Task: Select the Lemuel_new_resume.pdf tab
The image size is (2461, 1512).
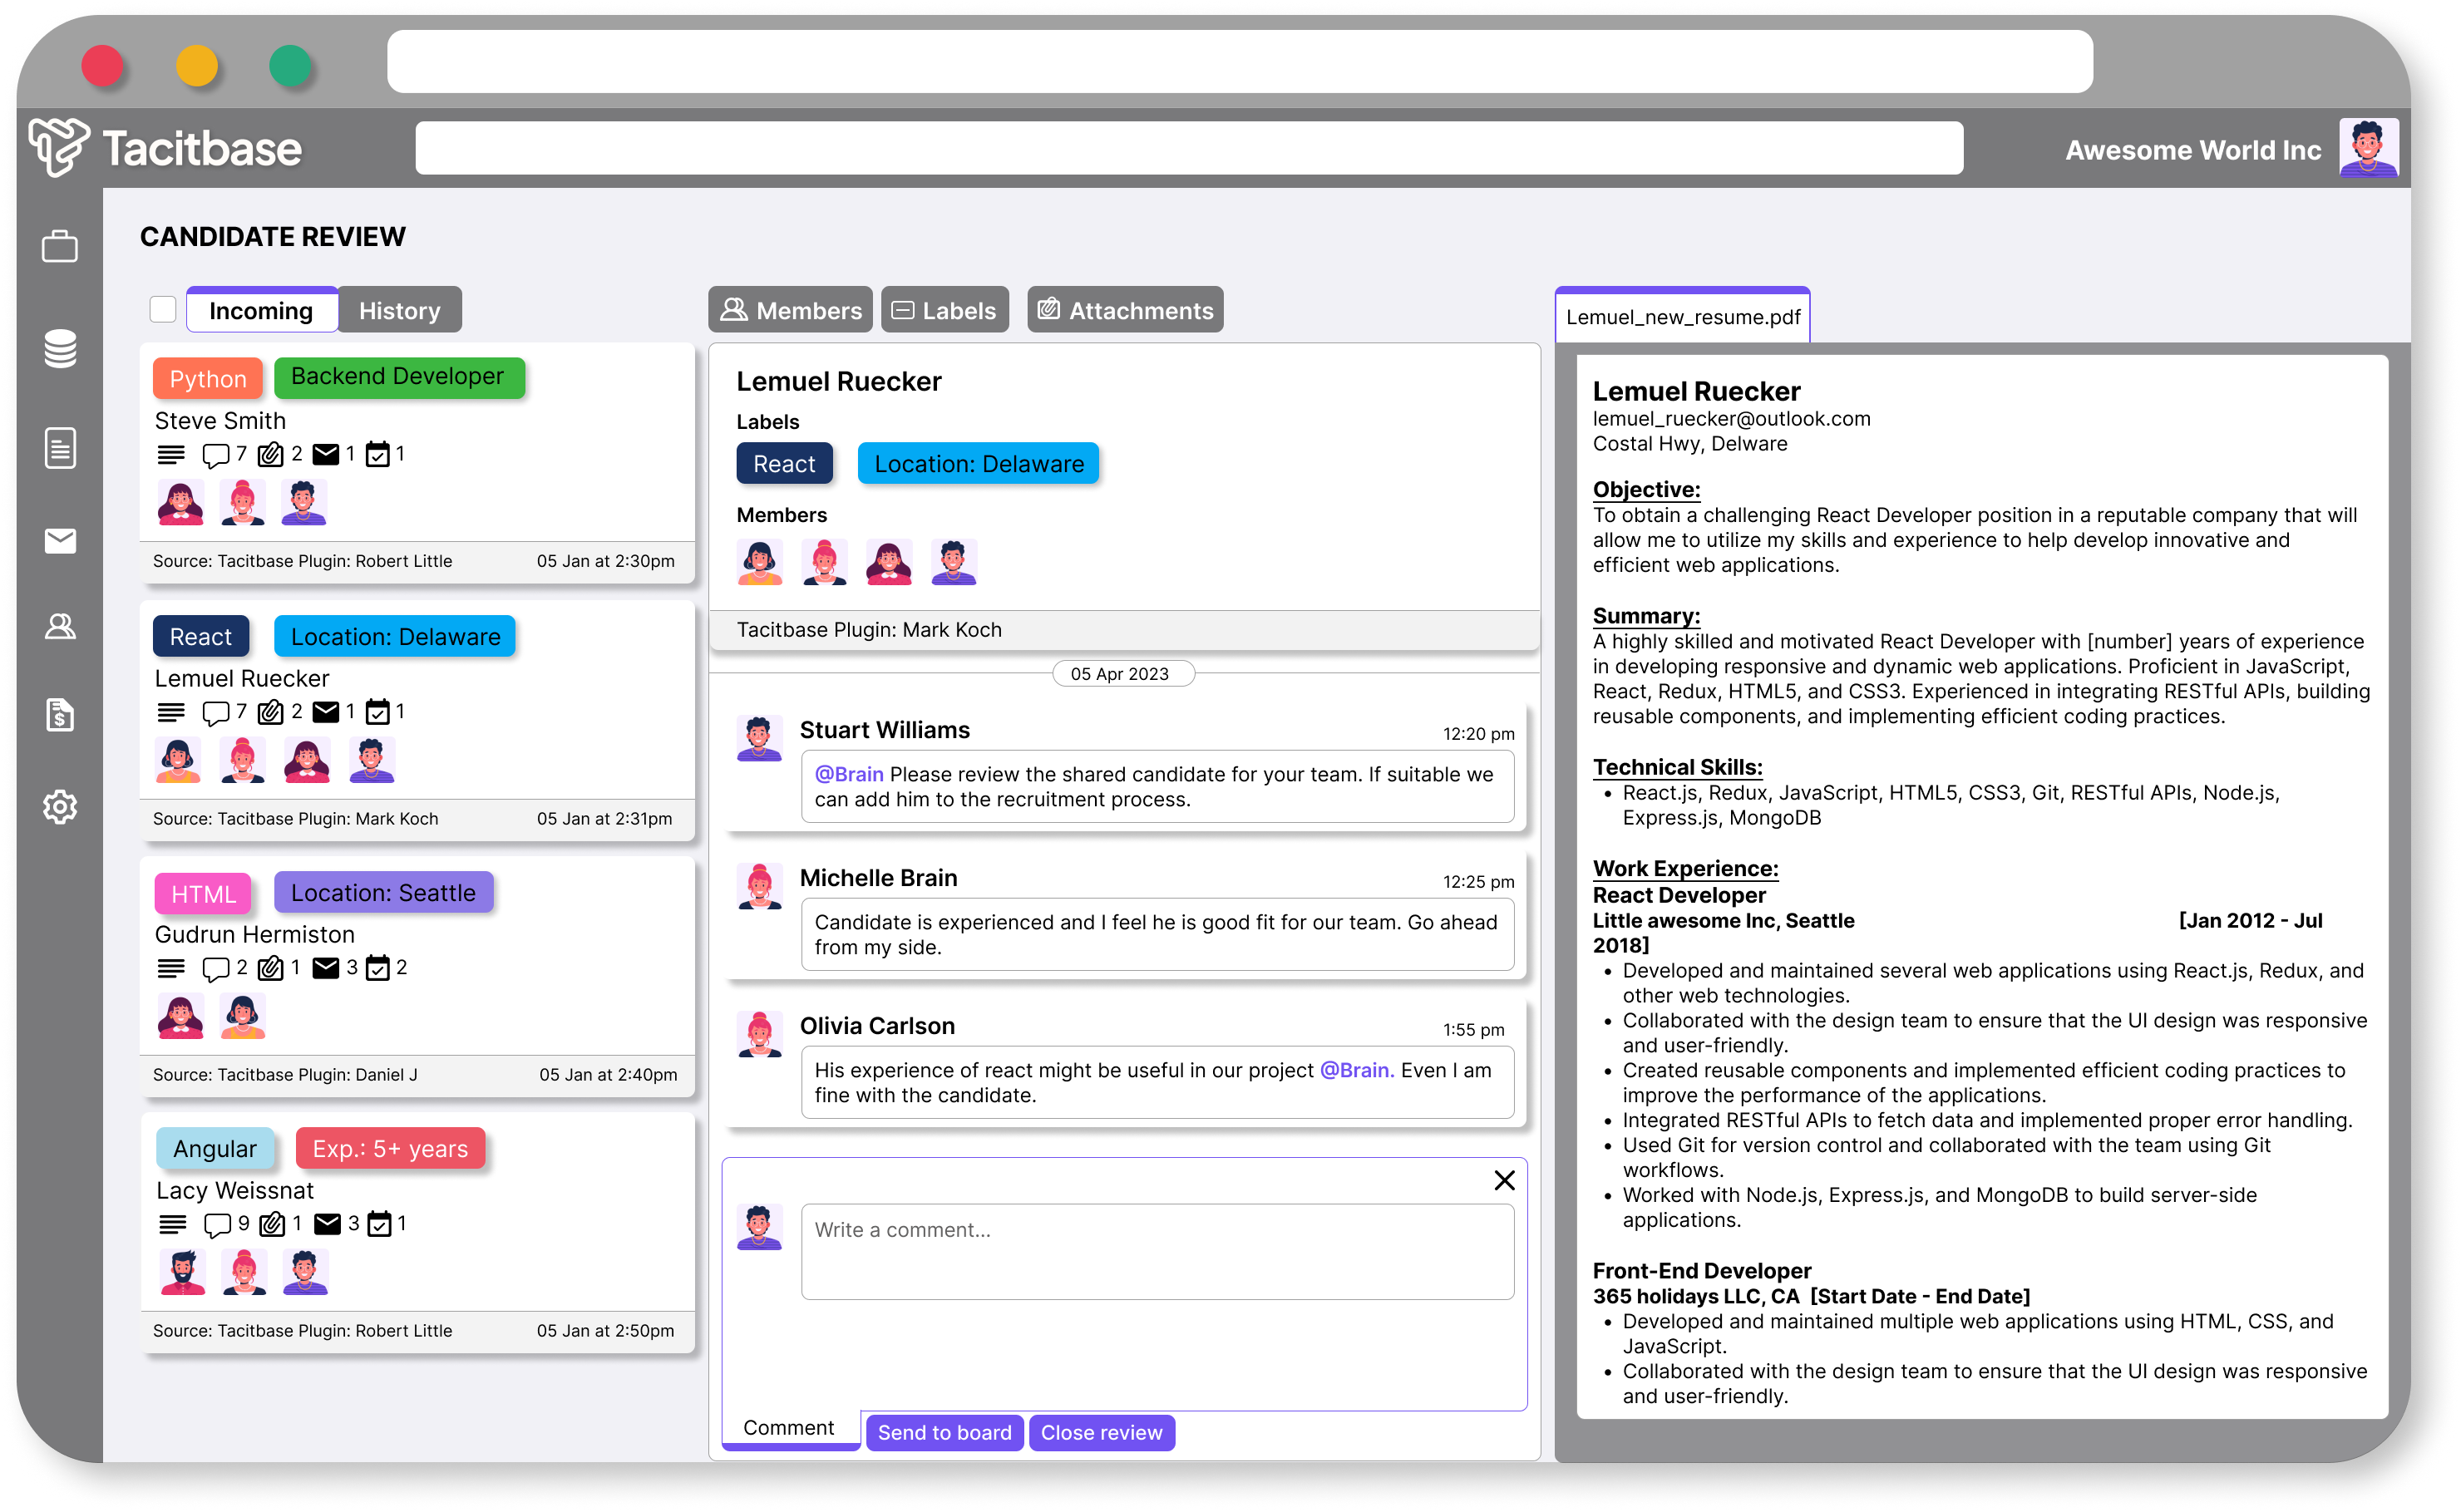Action: tap(1682, 317)
